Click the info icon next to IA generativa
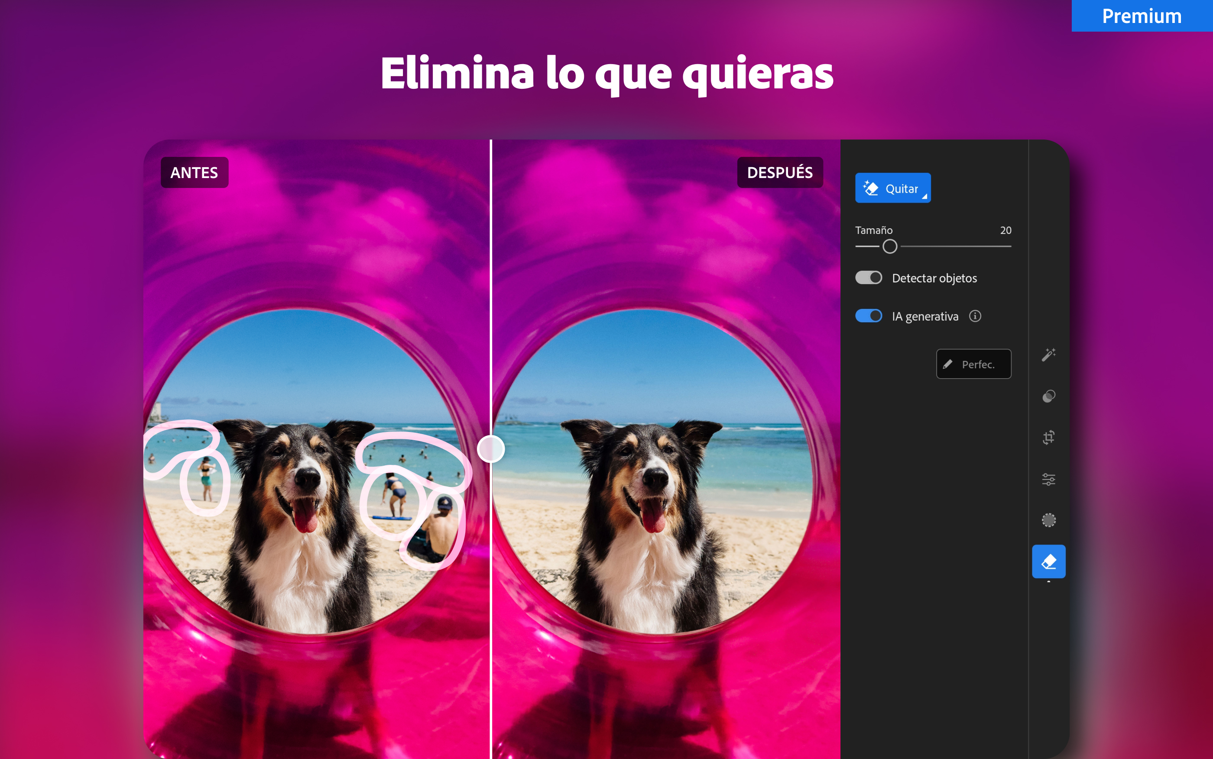 point(975,316)
